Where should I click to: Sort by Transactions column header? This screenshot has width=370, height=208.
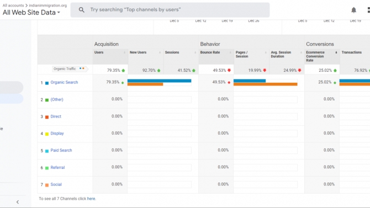click(x=352, y=52)
